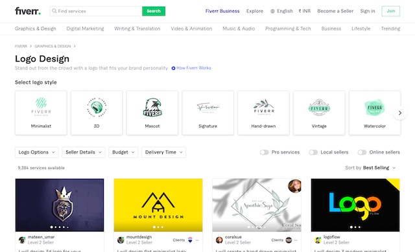Screen dimensions: 415x252
Task: Click Mount Design gig carousel dots
Action: [x=158, y=227]
